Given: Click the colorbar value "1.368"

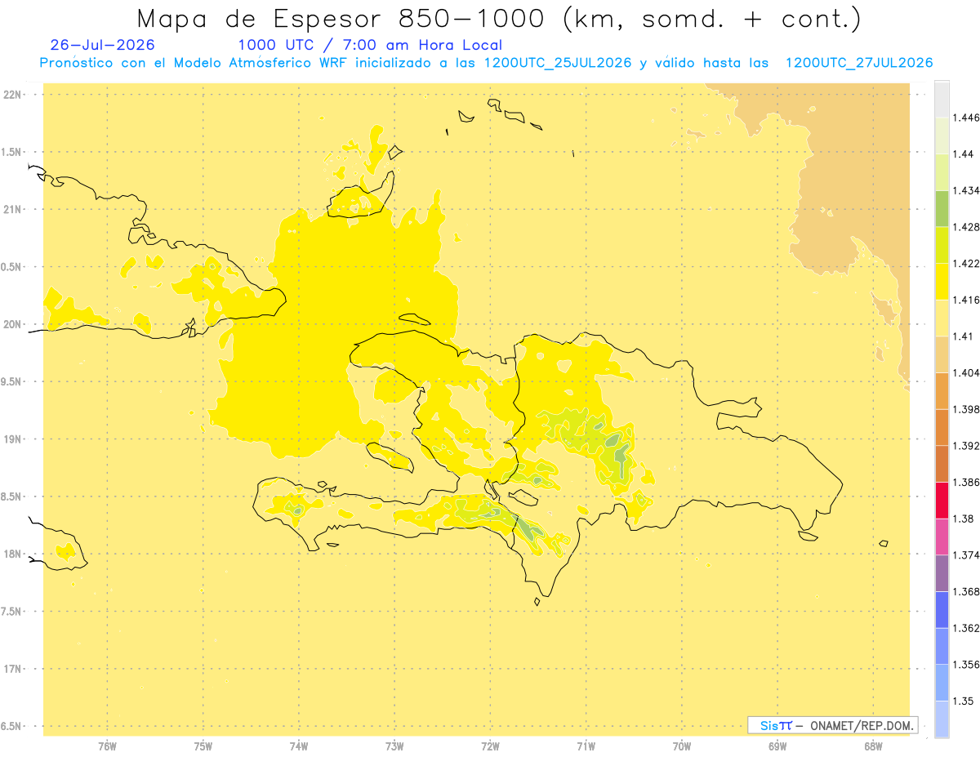Looking at the screenshot, I should point(967,591).
